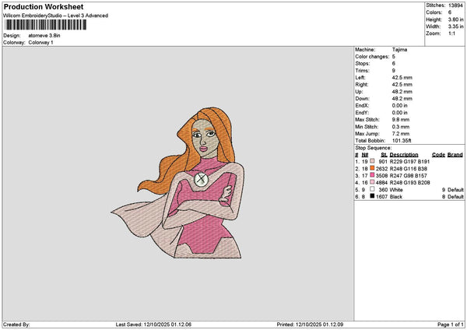Select the white swatch for stop 5

click(372, 189)
